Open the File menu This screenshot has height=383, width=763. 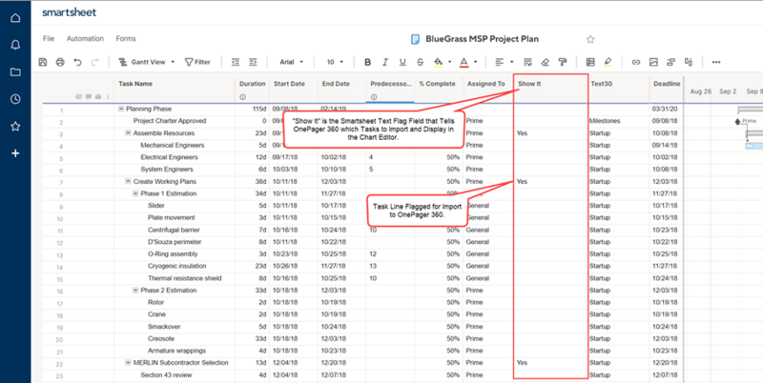[49, 38]
